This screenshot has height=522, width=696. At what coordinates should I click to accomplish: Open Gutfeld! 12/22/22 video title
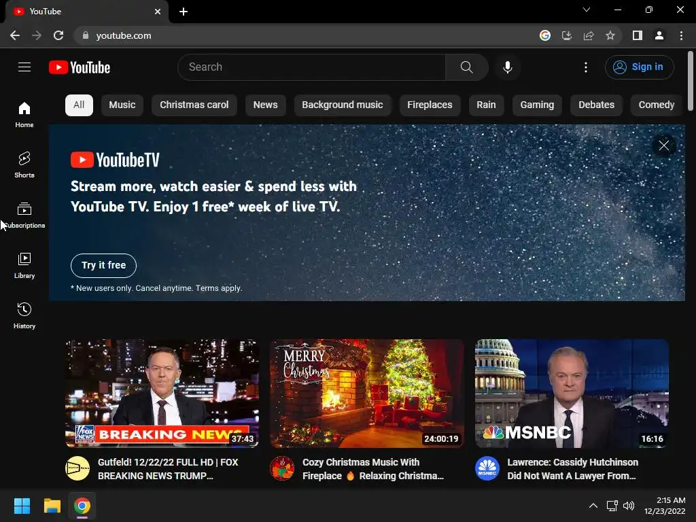pos(169,469)
